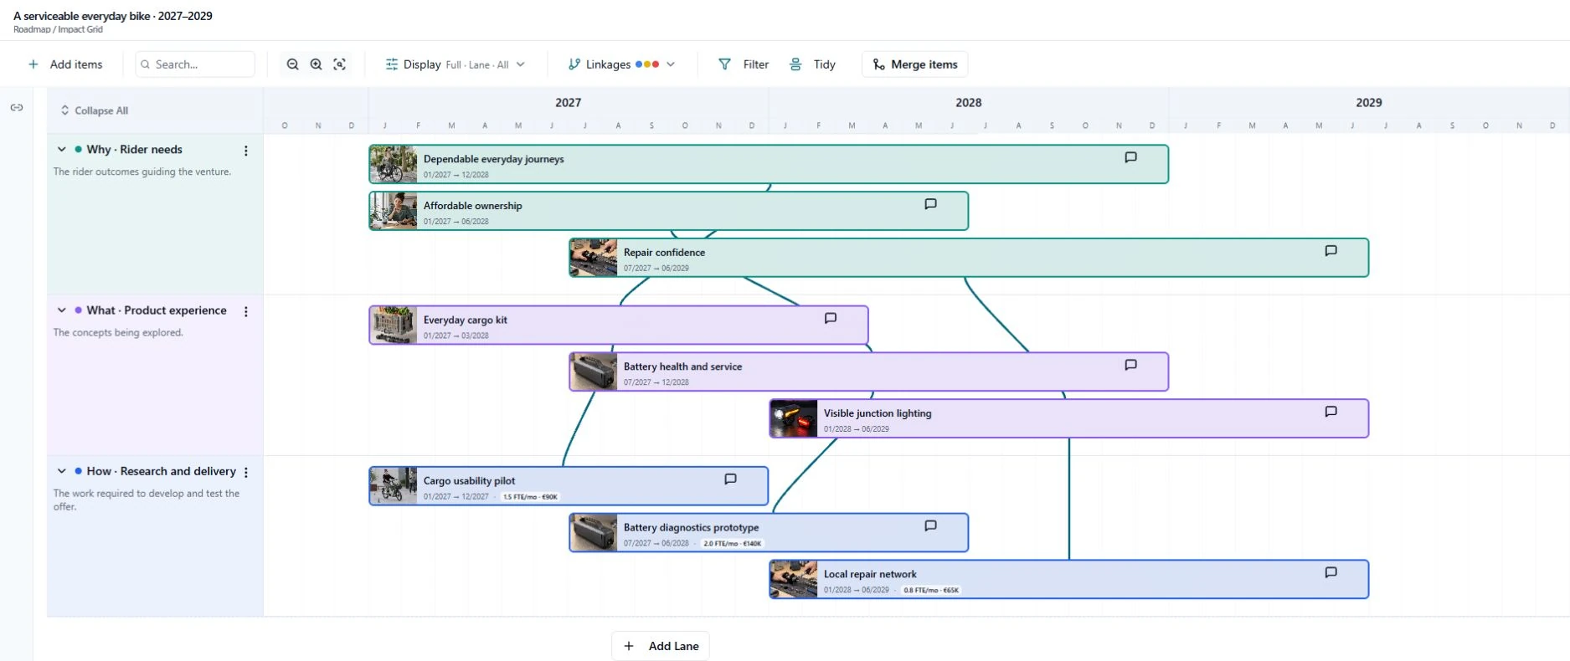Screen dimensions: 1570x661
Task: Click Collapse All lanes
Action: [x=94, y=110]
